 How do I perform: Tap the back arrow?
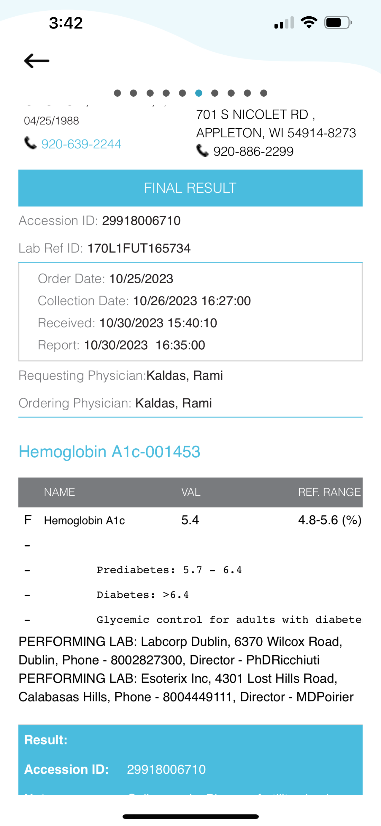click(37, 61)
